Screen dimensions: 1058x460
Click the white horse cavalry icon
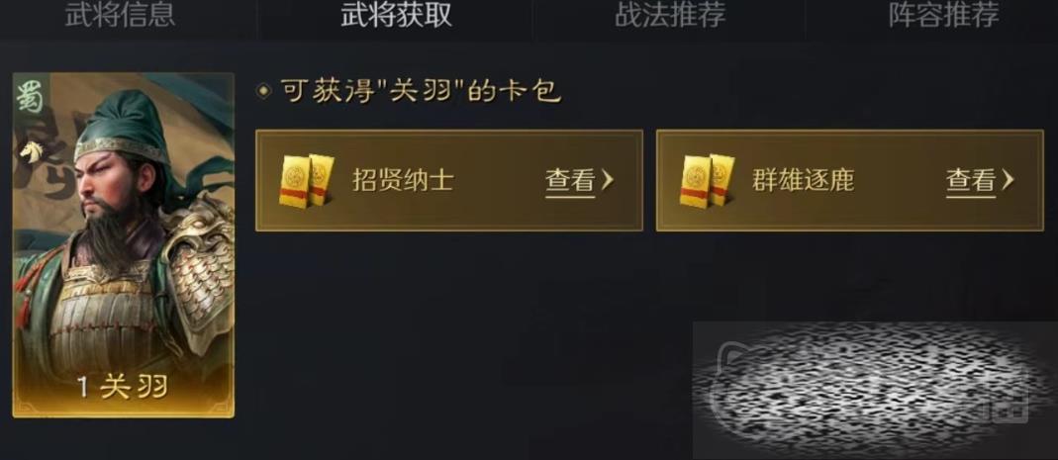pyautogui.click(x=29, y=151)
